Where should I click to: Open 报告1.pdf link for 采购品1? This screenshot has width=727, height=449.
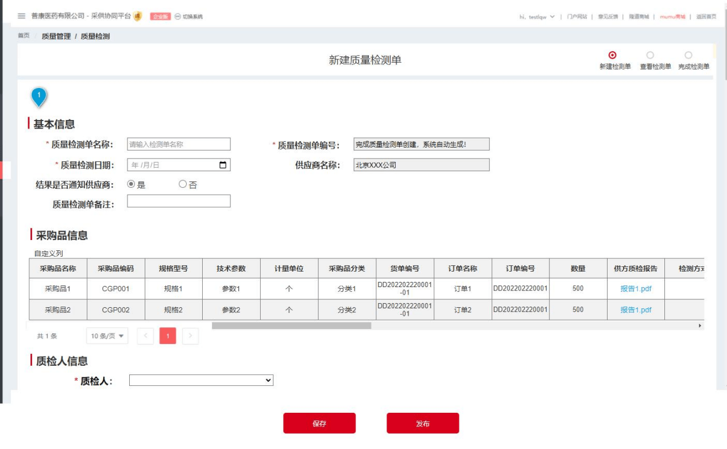(x=636, y=289)
